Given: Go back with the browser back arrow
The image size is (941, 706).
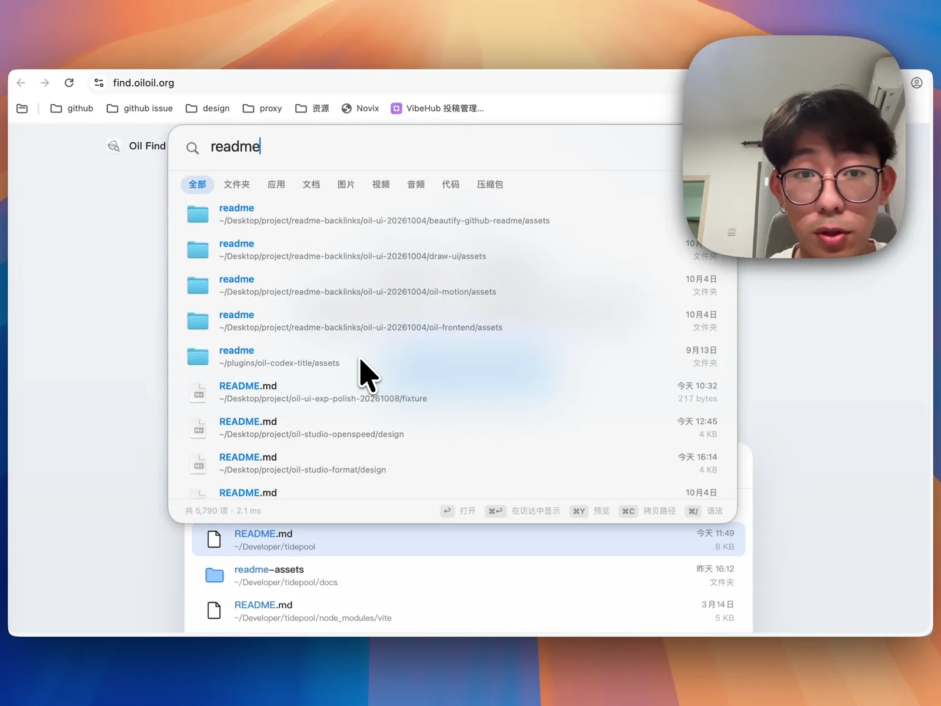Looking at the screenshot, I should 21,83.
